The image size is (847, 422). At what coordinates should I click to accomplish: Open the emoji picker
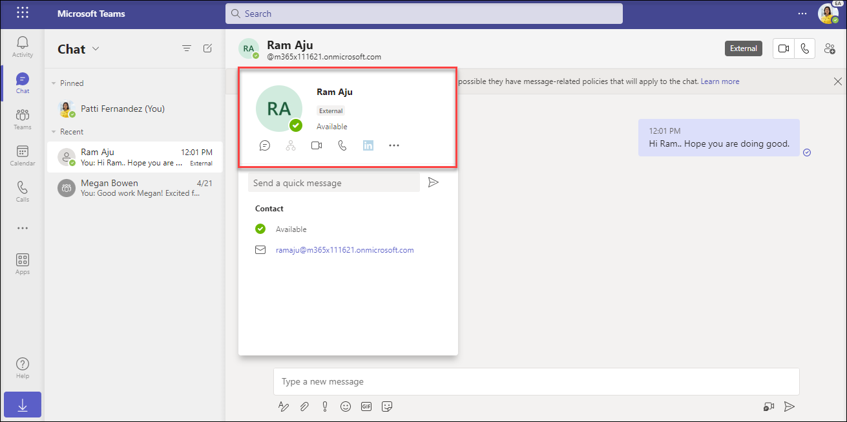tap(346, 406)
